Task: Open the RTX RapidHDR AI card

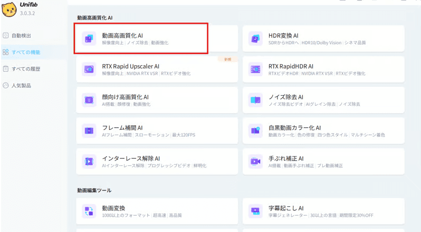Action: click(x=323, y=69)
